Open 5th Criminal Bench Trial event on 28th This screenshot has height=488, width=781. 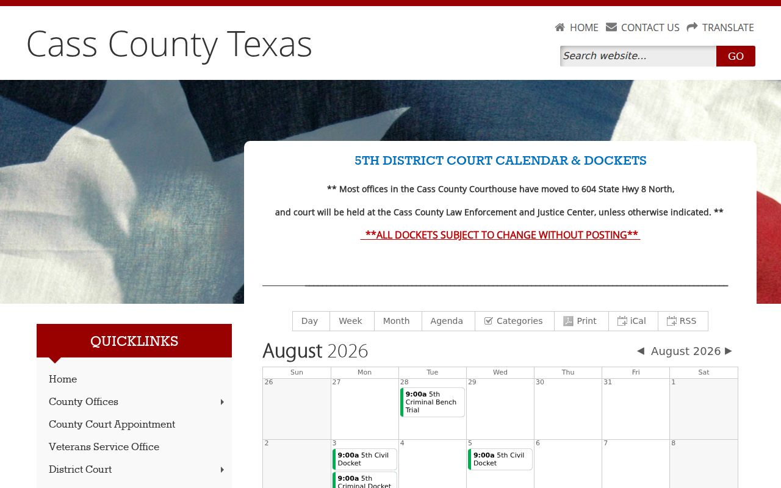pyautogui.click(x=433, y=402)
